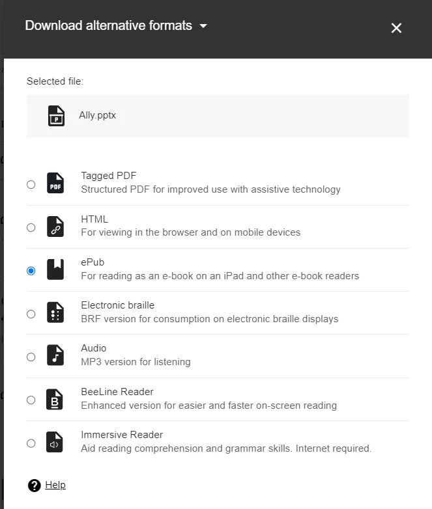The height and width of the screenshot is (509, 432).
Task: Pick the Audio MP3 radio button
Action: (x=31, y=357)
